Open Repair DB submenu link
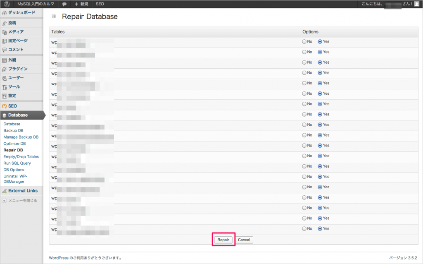The width and height of the screenshot is (423, 264). pyautogui.click(x=13, y=150)
